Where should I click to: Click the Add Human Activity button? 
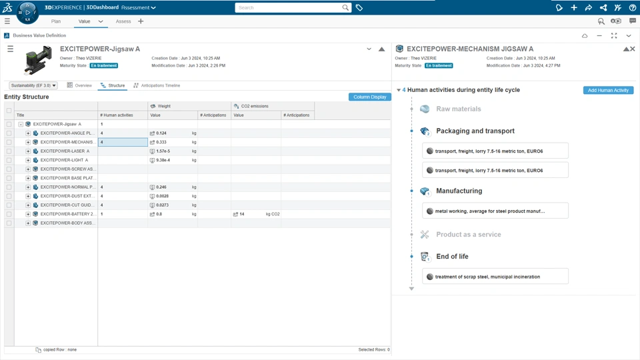click(x=608, y=90)
